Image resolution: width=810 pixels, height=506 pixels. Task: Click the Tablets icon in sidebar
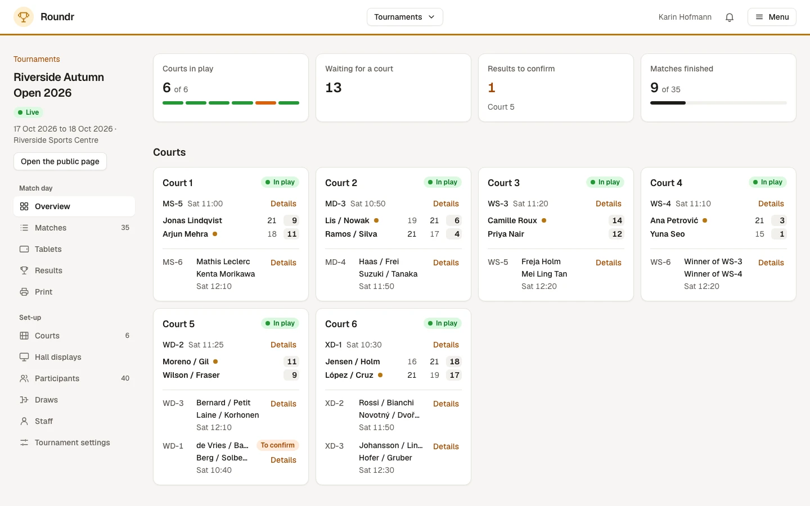coord(24,249)
